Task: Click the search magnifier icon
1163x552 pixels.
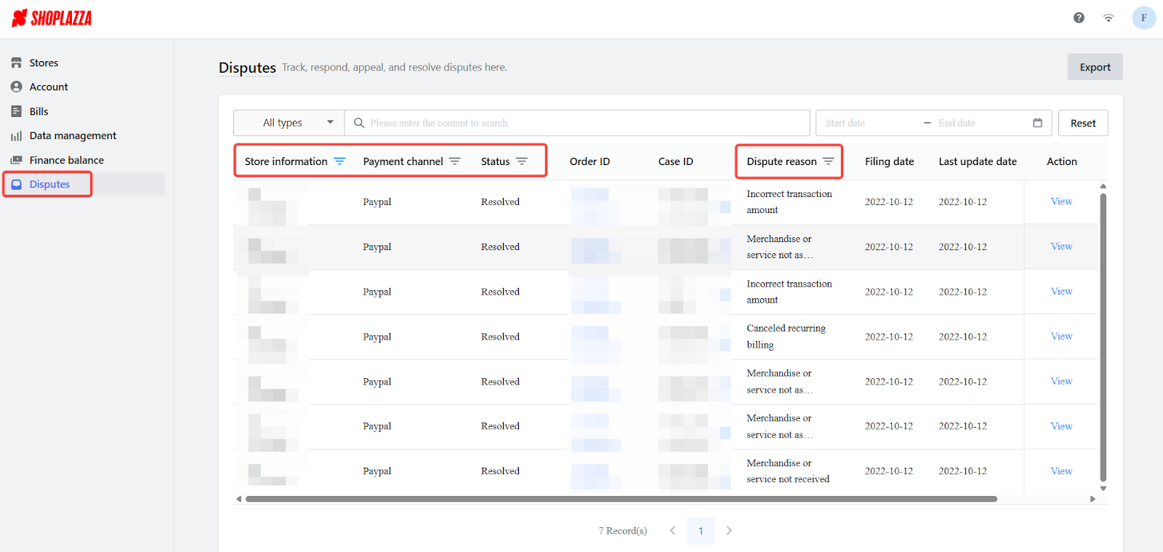Action: [x=359, y=123]
